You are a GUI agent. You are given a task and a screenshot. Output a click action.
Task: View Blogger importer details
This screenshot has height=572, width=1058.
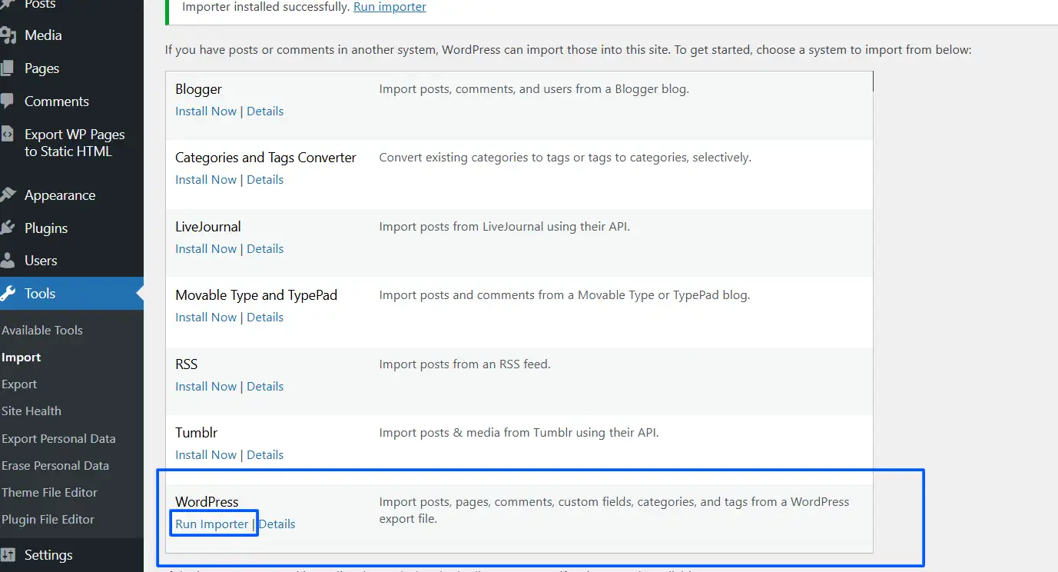265,111
